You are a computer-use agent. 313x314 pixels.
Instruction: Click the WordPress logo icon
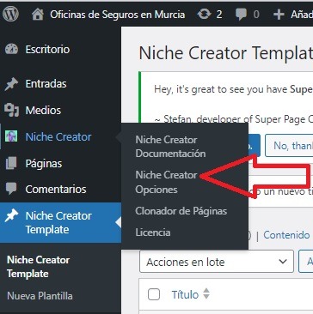click(11, 14)
